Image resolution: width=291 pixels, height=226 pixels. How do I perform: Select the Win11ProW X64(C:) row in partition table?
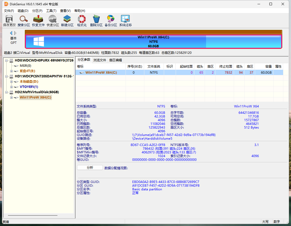click(x=179, y=72)
